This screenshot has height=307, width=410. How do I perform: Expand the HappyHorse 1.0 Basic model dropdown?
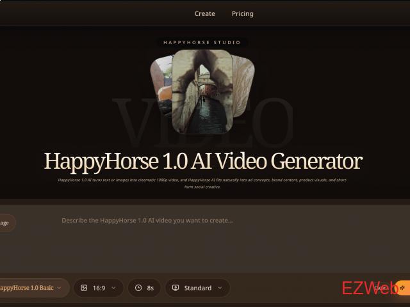tap(31, 288)
